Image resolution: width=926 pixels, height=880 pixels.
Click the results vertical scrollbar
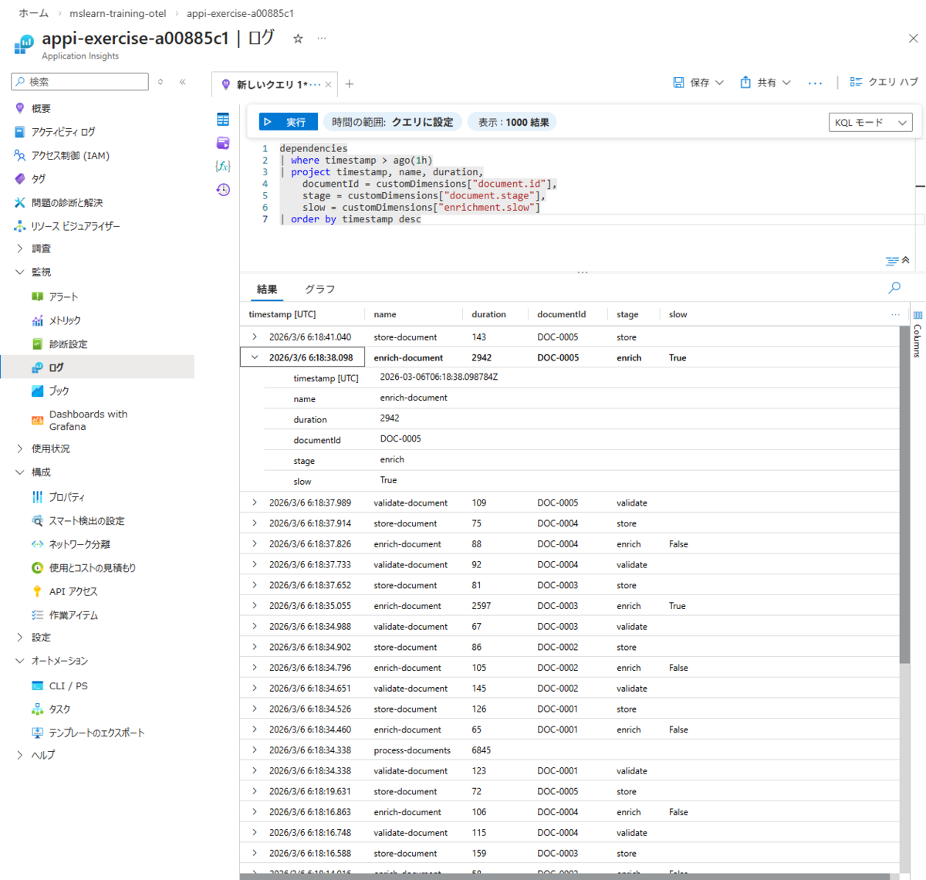[x=904, y=494]
